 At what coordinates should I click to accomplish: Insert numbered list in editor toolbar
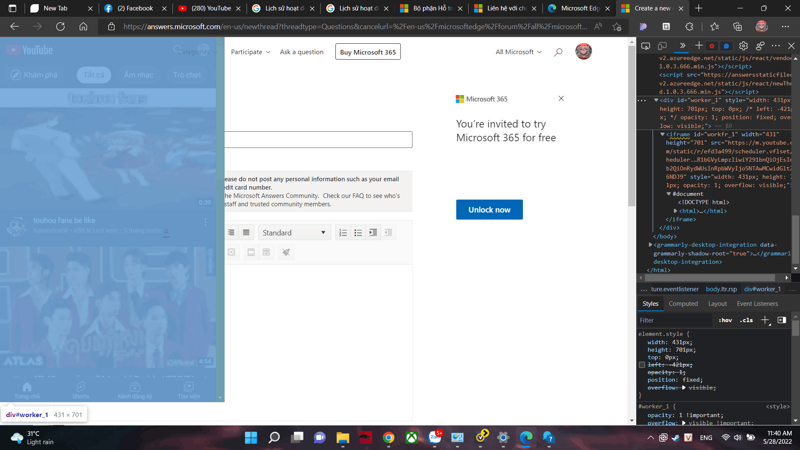[343, 233]
